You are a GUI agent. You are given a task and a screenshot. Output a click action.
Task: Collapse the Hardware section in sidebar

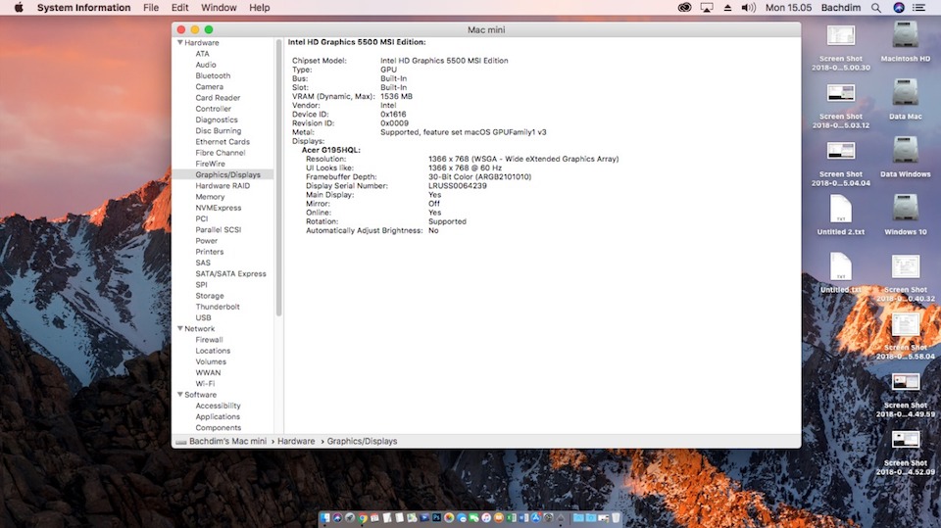(x=179, y=43)
